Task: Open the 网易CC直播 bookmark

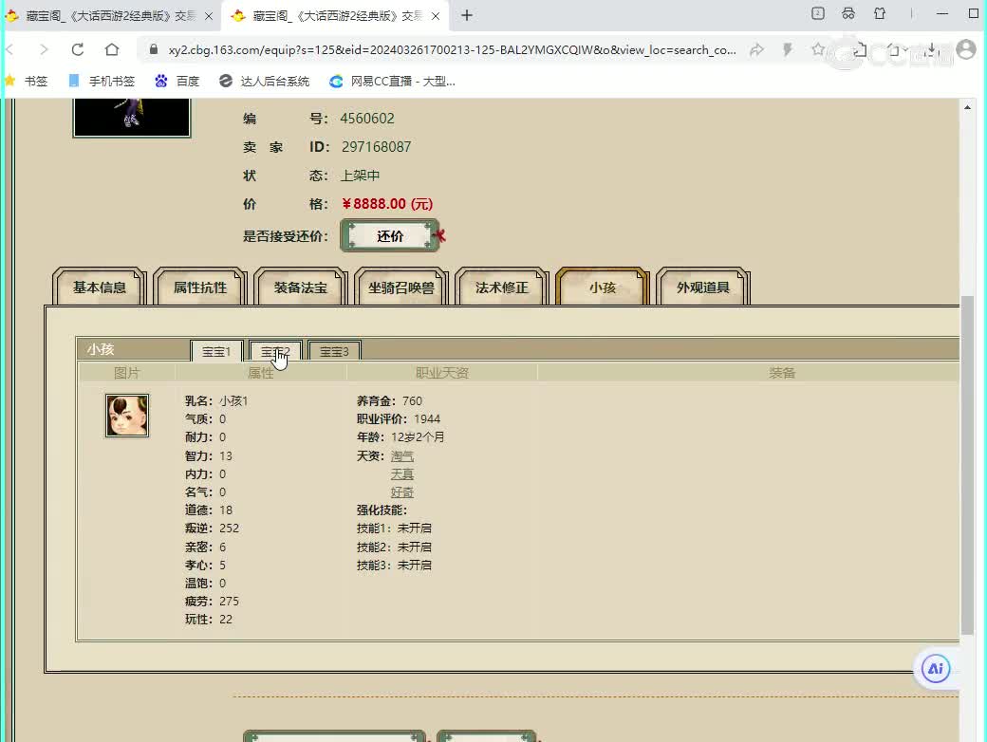Action: pos(392,82)
